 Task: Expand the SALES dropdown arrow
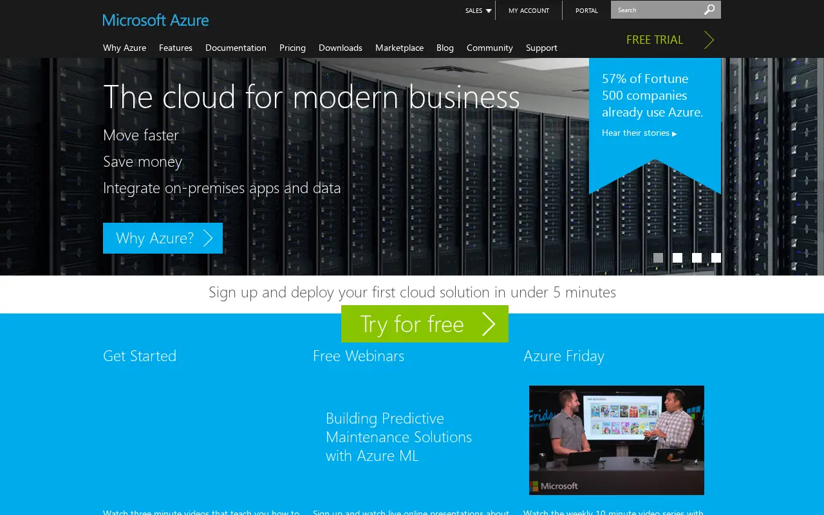(489, 11)
